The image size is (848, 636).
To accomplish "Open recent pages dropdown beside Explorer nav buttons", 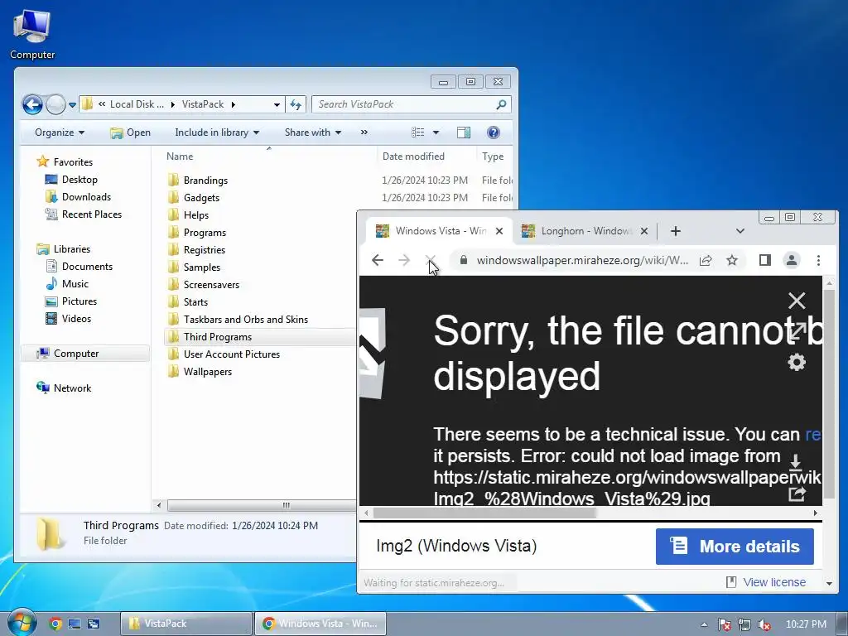I will 73,105.
